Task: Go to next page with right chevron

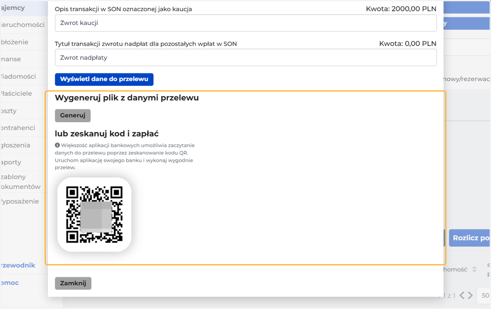Action: (470, 295)
